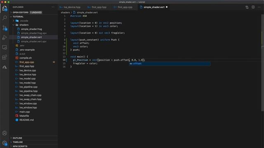Open first_app.cpp in the file tree
The height and width of the screenshot is (148, 264).
26,62
